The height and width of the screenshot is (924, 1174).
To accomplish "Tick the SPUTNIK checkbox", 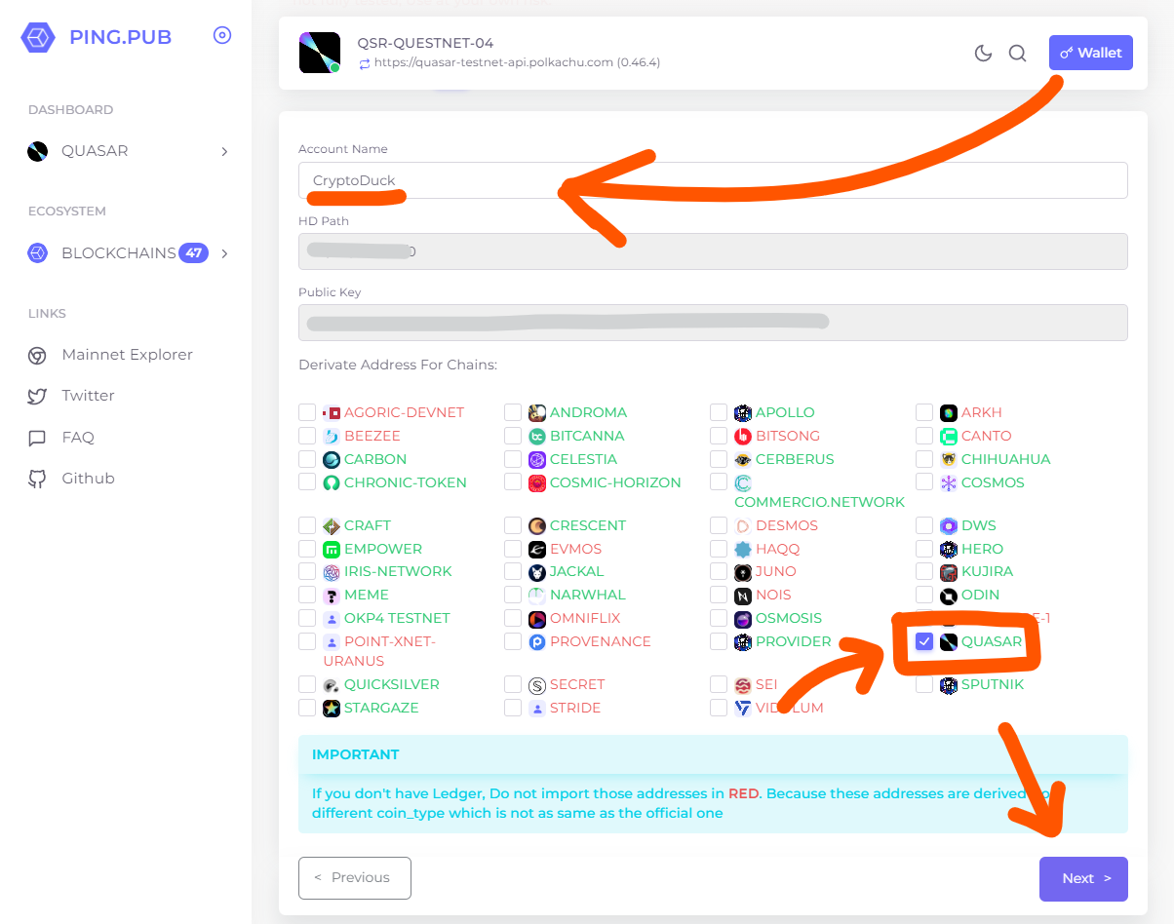I will 924,684.
